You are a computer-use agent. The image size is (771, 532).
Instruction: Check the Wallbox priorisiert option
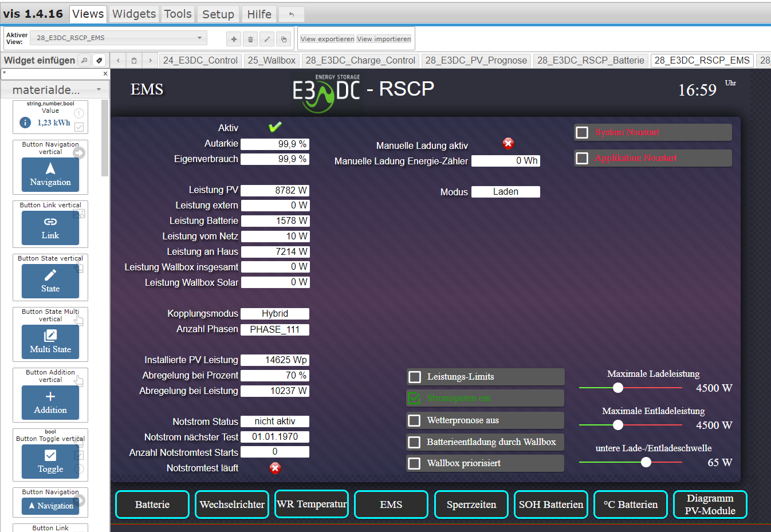point(414,463)
